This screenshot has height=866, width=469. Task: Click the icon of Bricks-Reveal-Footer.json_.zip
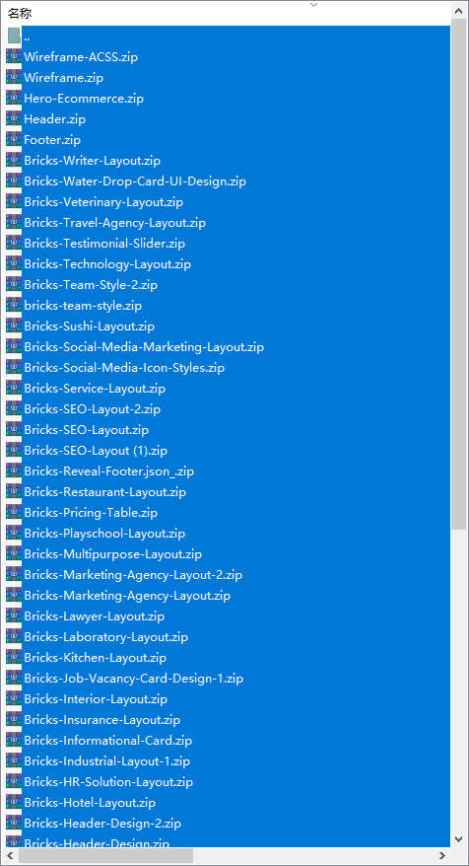pos(14,471)
